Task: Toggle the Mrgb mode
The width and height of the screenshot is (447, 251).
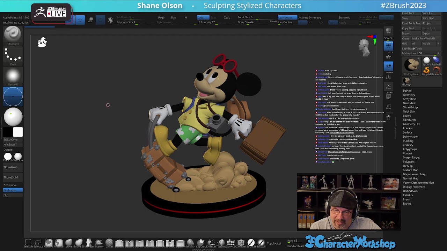Action: (x=161, y=17)
